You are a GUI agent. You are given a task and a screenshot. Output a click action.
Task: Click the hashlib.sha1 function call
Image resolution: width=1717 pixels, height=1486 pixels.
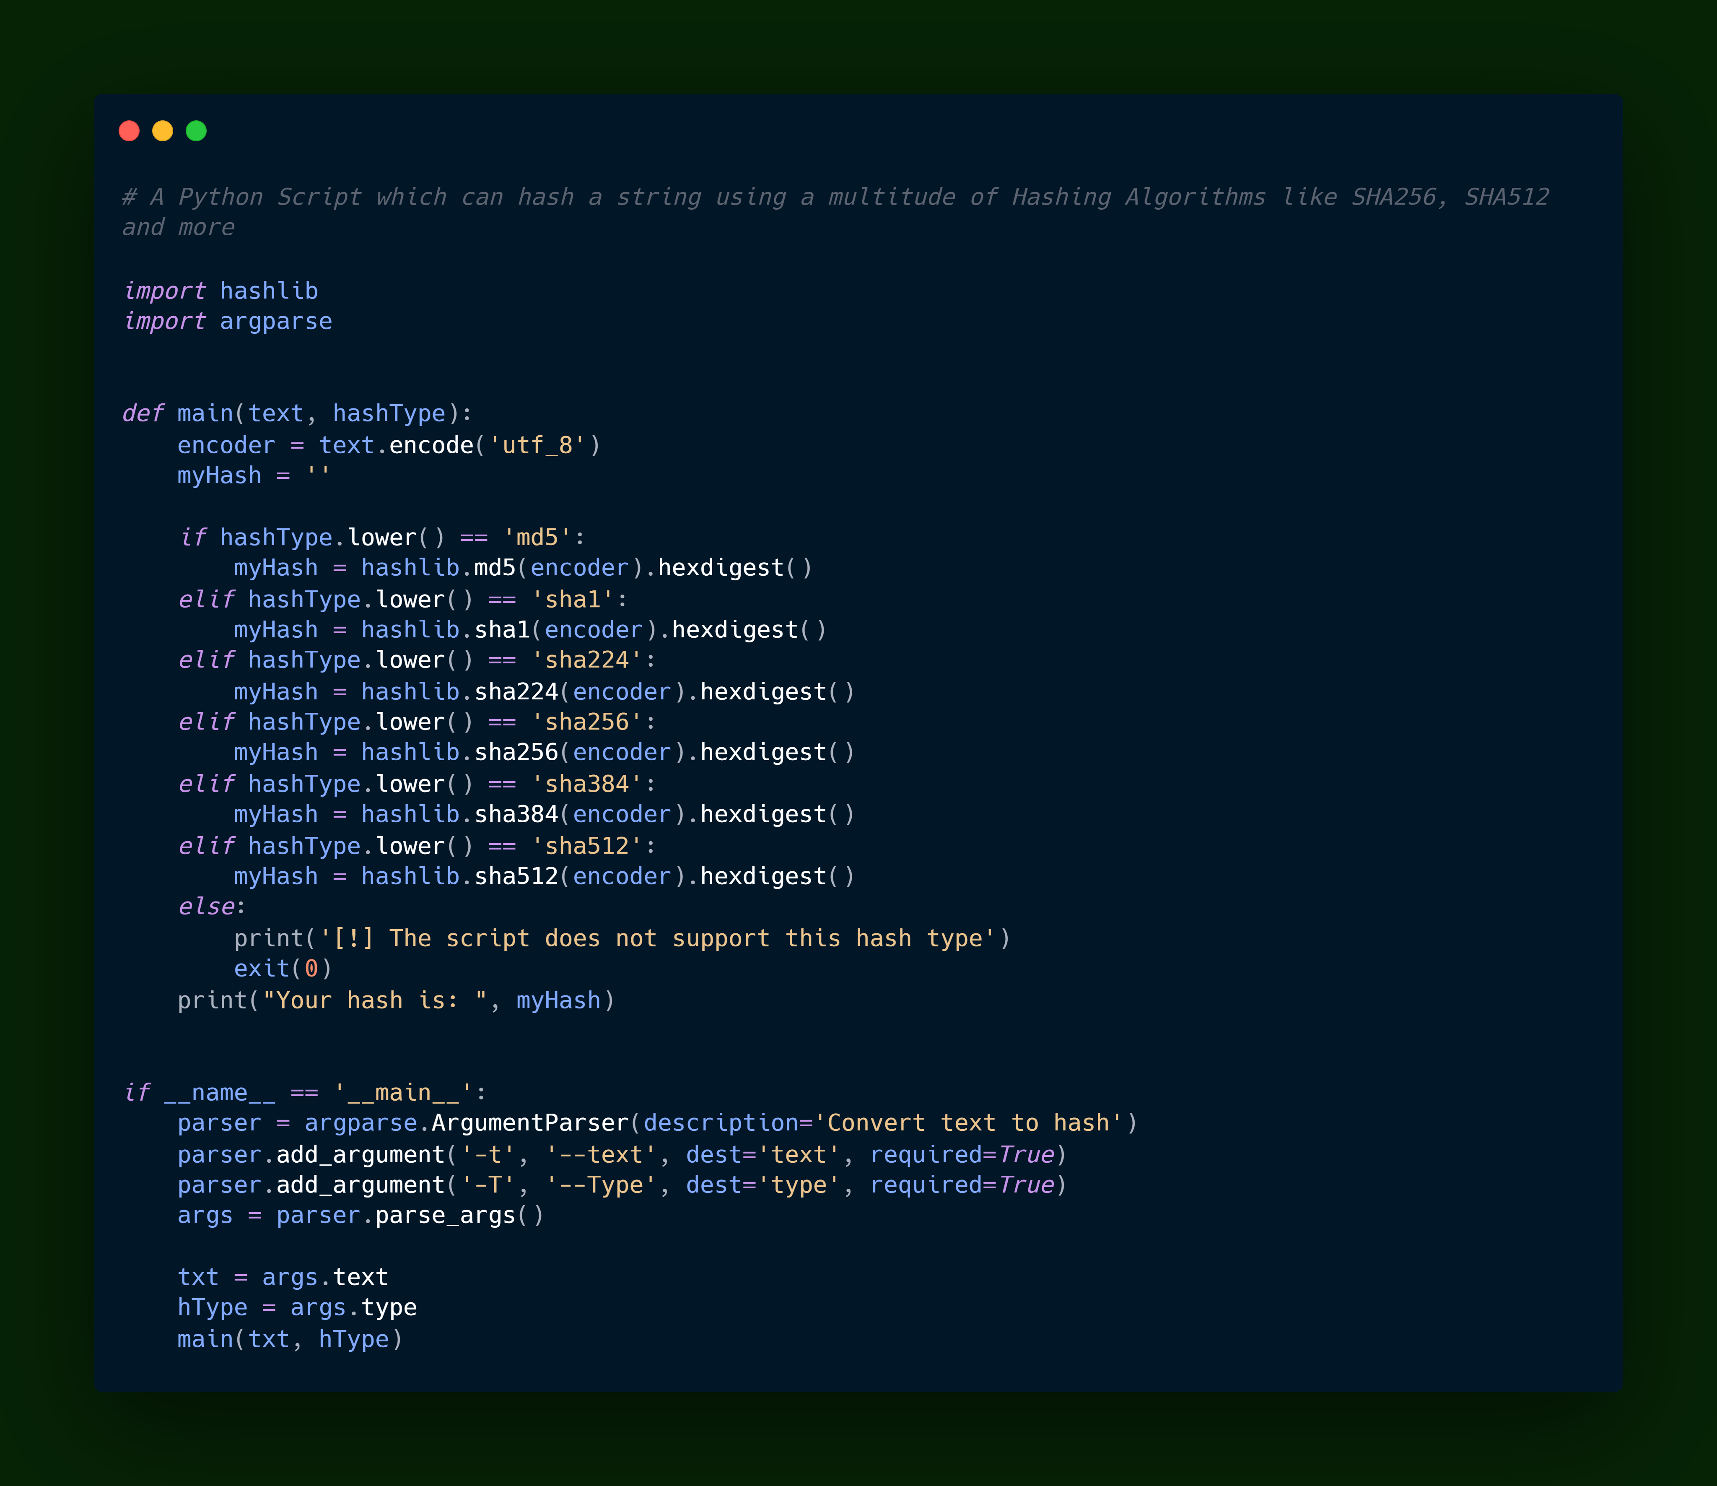click(502, 630)
